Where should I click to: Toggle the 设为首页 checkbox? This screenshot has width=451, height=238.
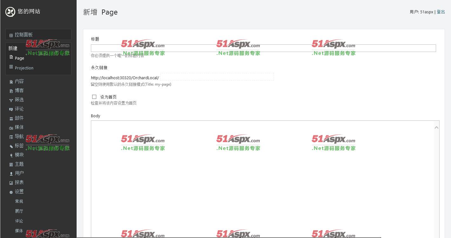pyautogui.click(x=94, y=97)
